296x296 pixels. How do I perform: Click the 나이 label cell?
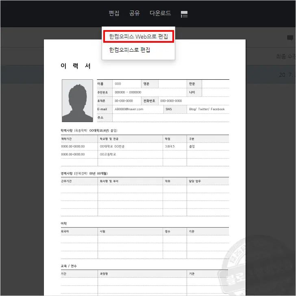pos(194,92)
